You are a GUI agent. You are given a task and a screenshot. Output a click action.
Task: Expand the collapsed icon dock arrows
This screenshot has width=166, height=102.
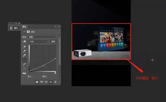(16, 23)
